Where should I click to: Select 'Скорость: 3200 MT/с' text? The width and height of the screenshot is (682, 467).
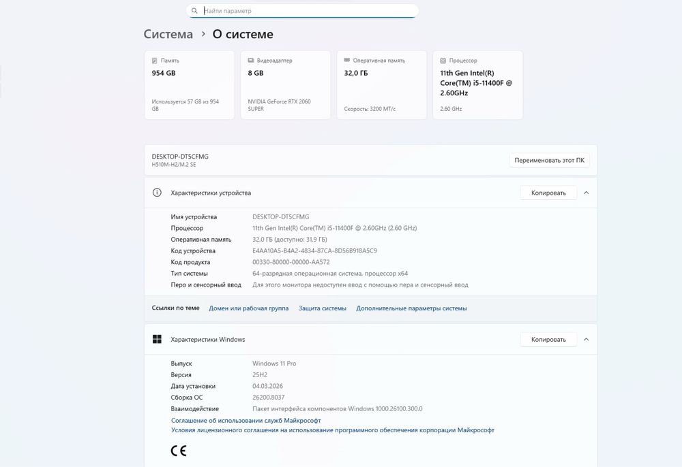pos(370,109)
